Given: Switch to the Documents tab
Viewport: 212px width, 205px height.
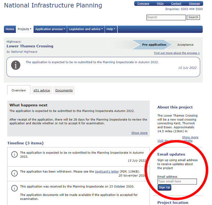Looking at the screenshot, I should (64, 90).
